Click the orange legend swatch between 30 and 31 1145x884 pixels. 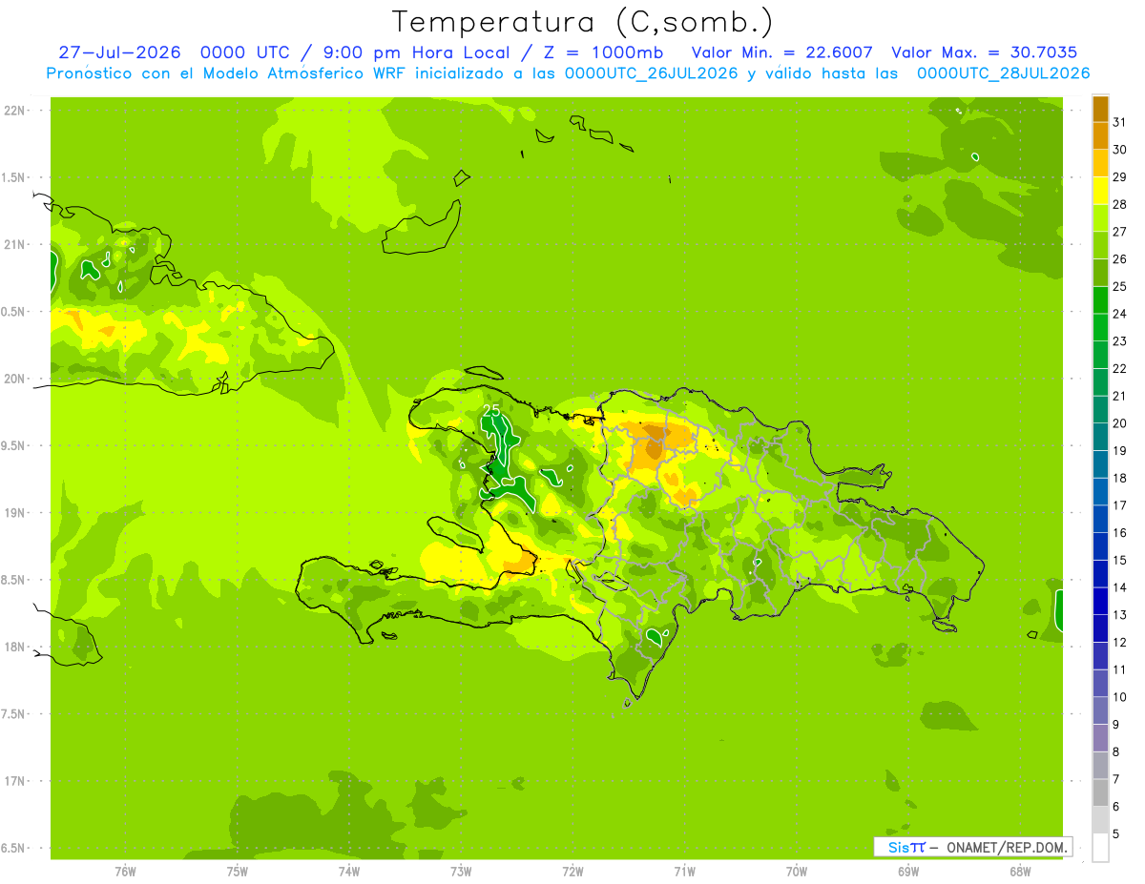pos(1100,135)
